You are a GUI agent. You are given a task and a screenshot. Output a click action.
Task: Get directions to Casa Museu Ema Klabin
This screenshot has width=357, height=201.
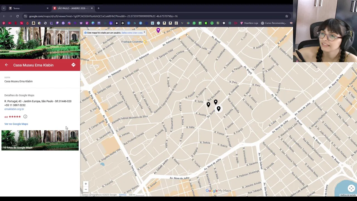tap(73, 65)
